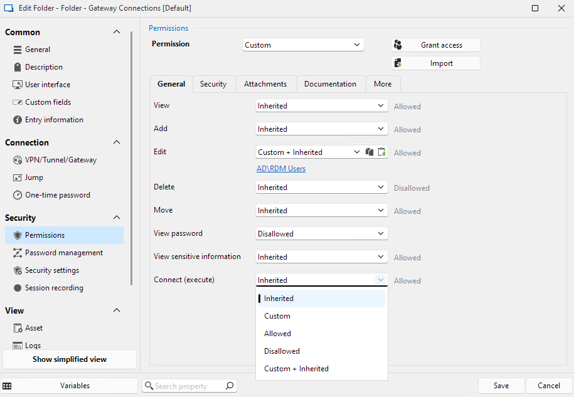The width and height of the screenshot is (574, 397).
Task: Switch to the Attachments tab
Action: click(x=265, y=84)
